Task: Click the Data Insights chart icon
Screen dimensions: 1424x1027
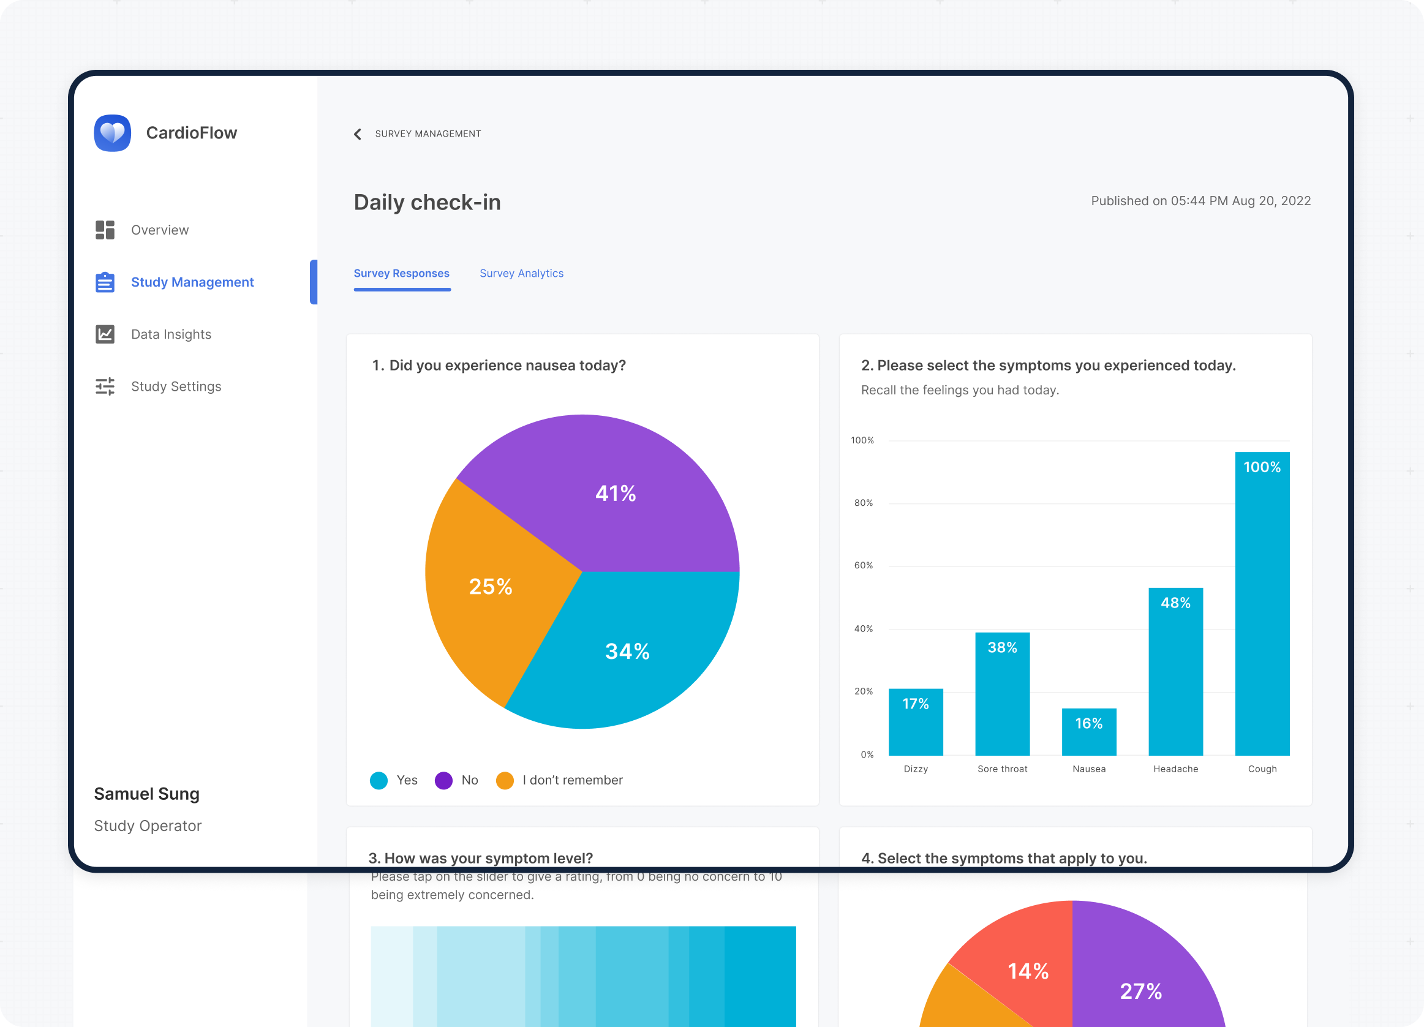Action: click(105, 334)
